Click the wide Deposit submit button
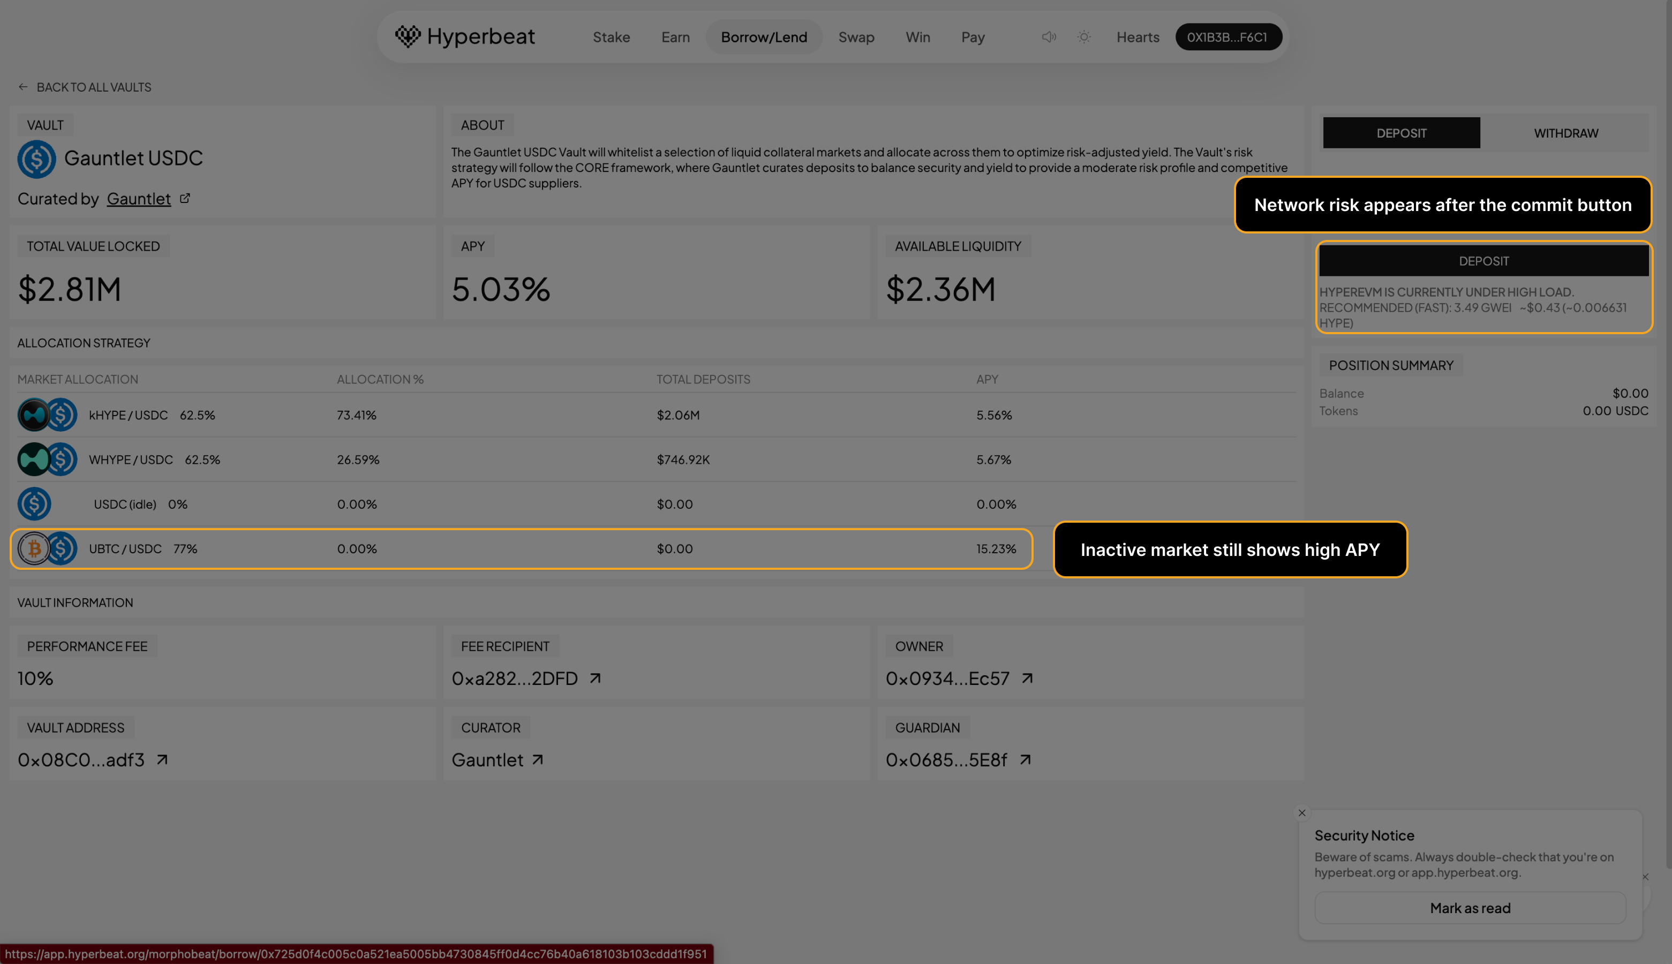This screenshot has width=1672, height=964. 1483,261
